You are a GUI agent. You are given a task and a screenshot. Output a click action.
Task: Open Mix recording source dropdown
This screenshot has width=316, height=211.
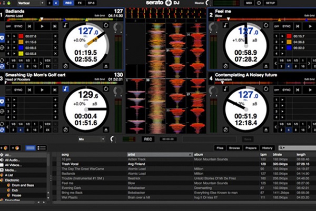click(x=92, y=139)
